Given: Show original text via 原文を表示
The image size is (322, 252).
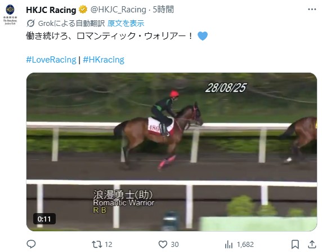Looking at the screenshot, I should (x=126, y=24).
